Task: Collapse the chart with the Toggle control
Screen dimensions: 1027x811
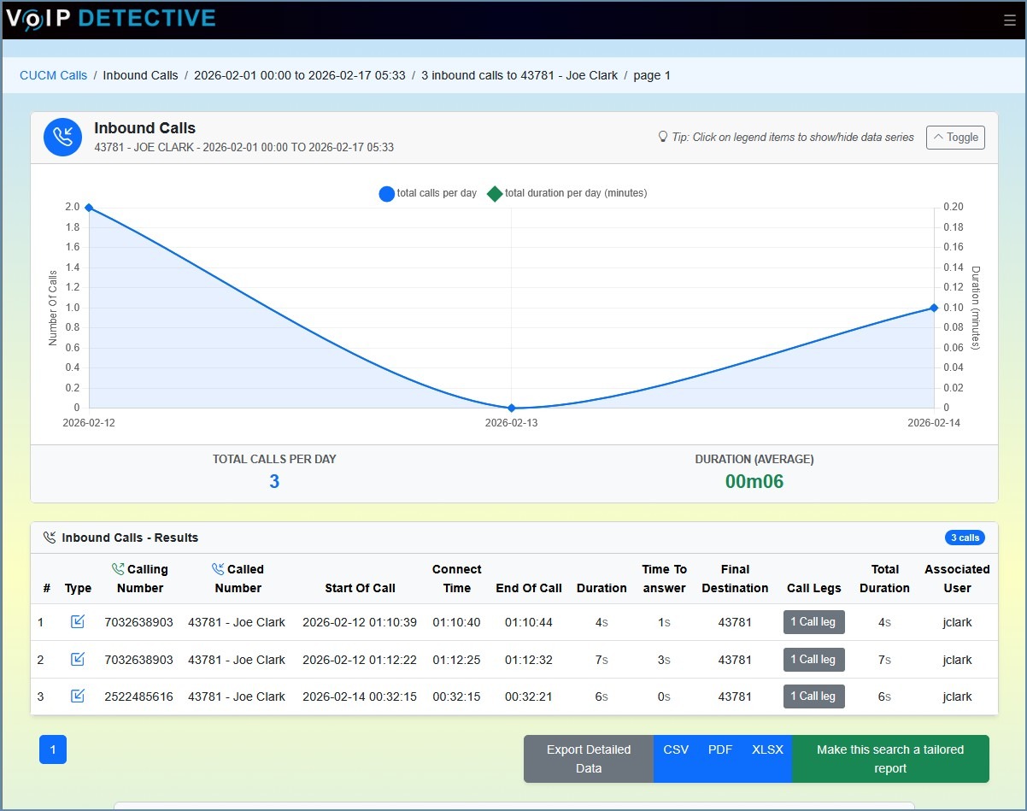Action: (x=954, y=137)
